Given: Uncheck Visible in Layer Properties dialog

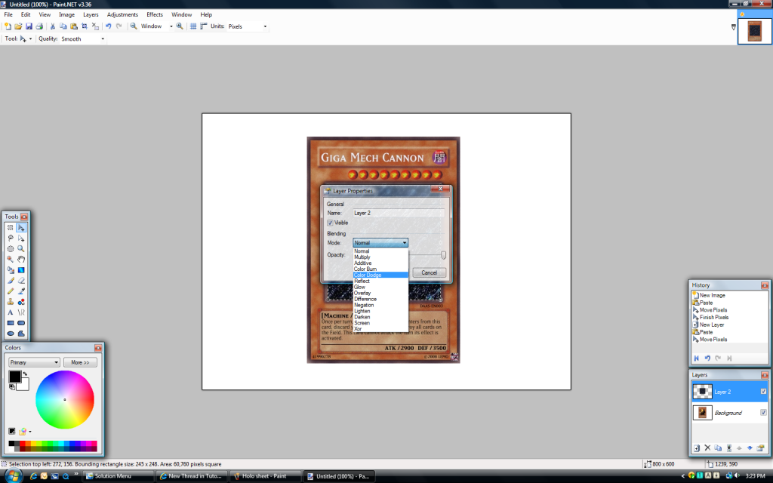Looking at the screenshot, I should click(331, 223).
